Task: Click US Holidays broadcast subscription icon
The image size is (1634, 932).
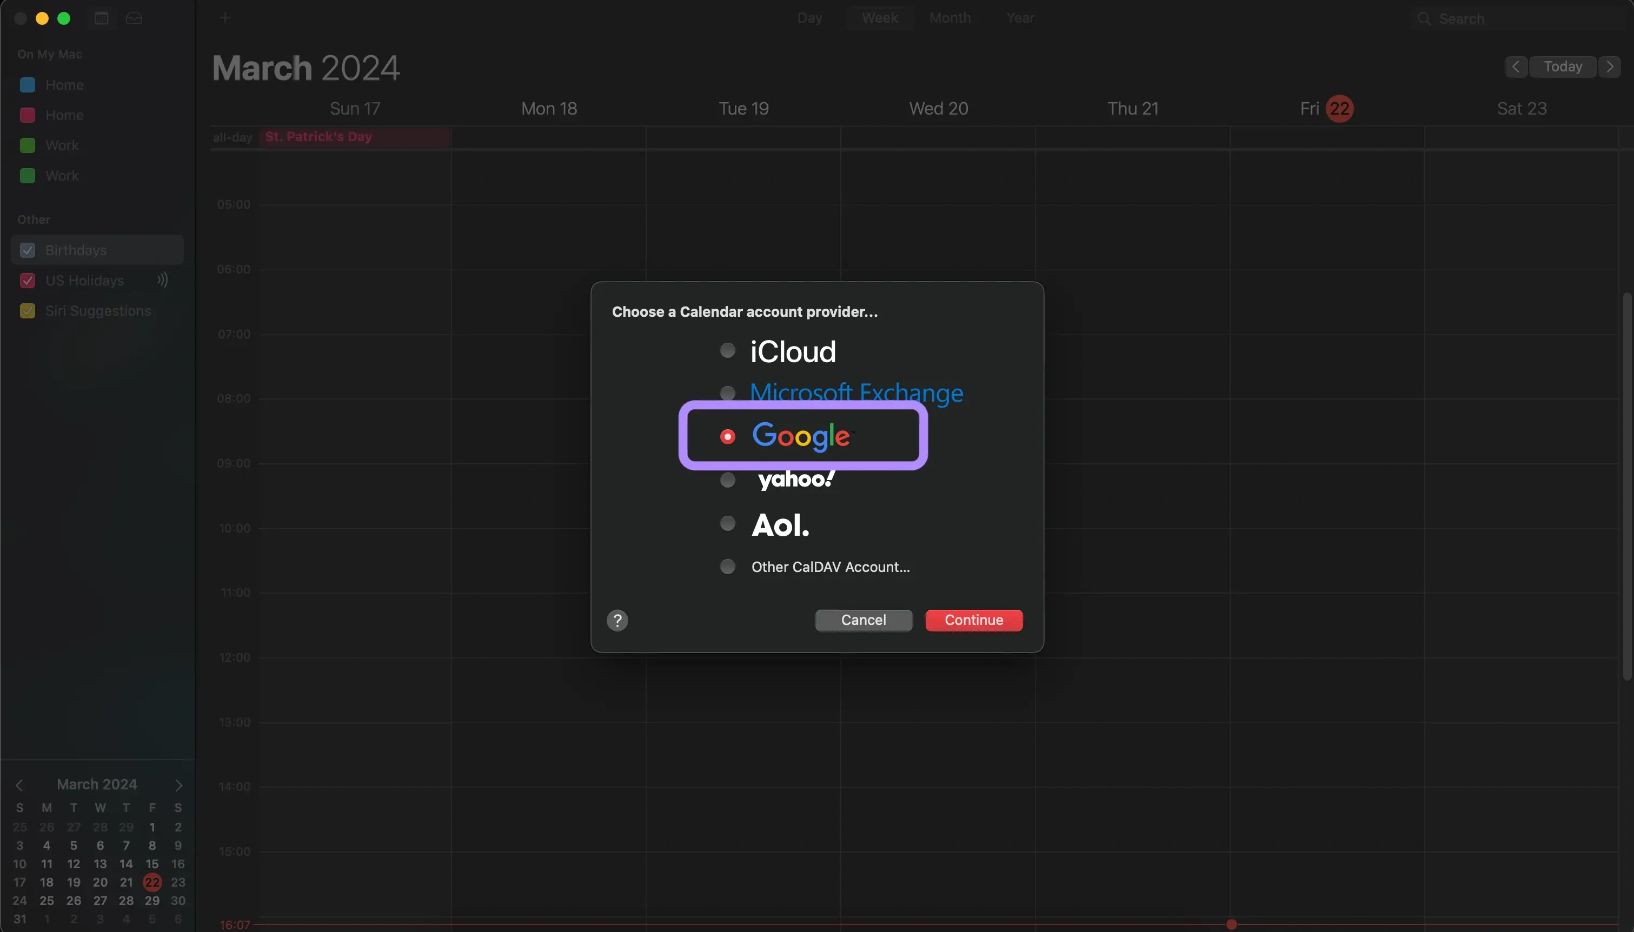Action: pos(163,279)
